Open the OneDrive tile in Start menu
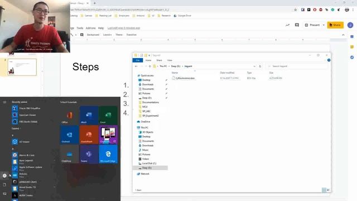357x201 pixels. pyautogui.click(x=69, y=154)
